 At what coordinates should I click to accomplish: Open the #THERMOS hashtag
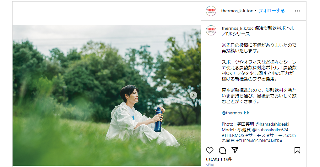coord(233,135)
